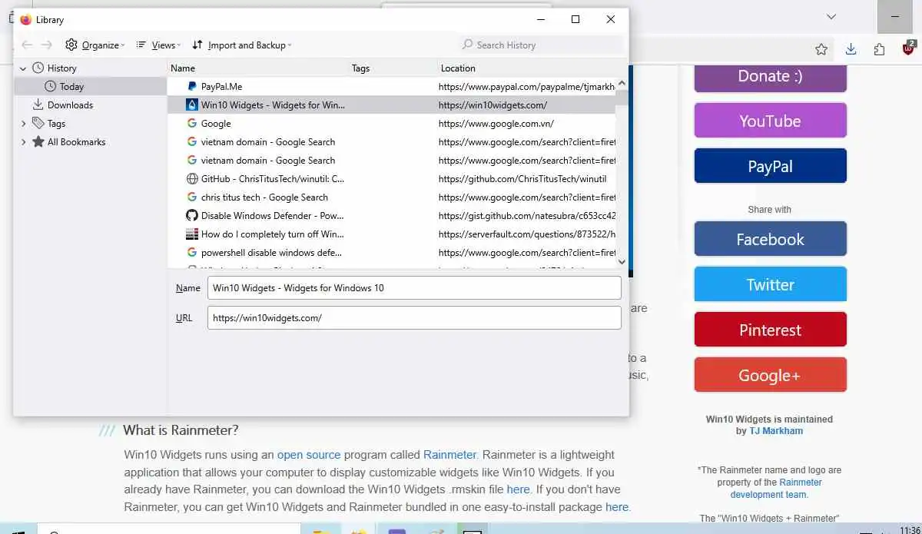Open Firefox extensions puzzle icon

pyautogui.click(x=879, y=49)
